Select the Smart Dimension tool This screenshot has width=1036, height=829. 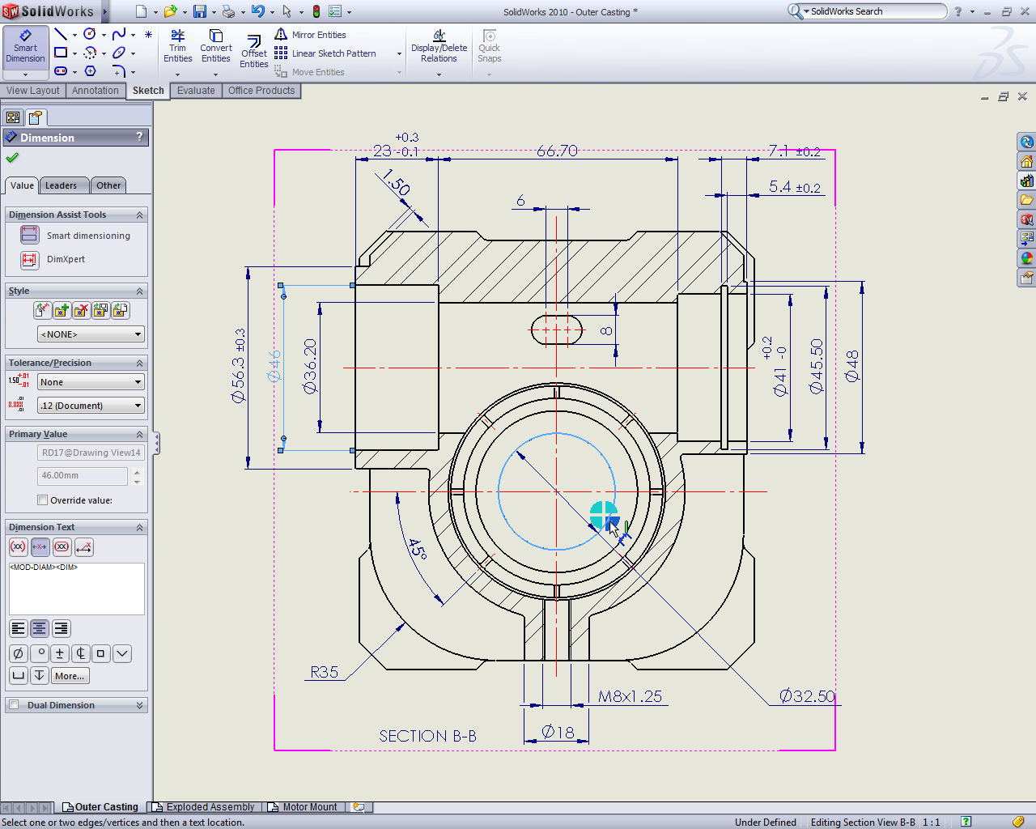click(25, 47)
